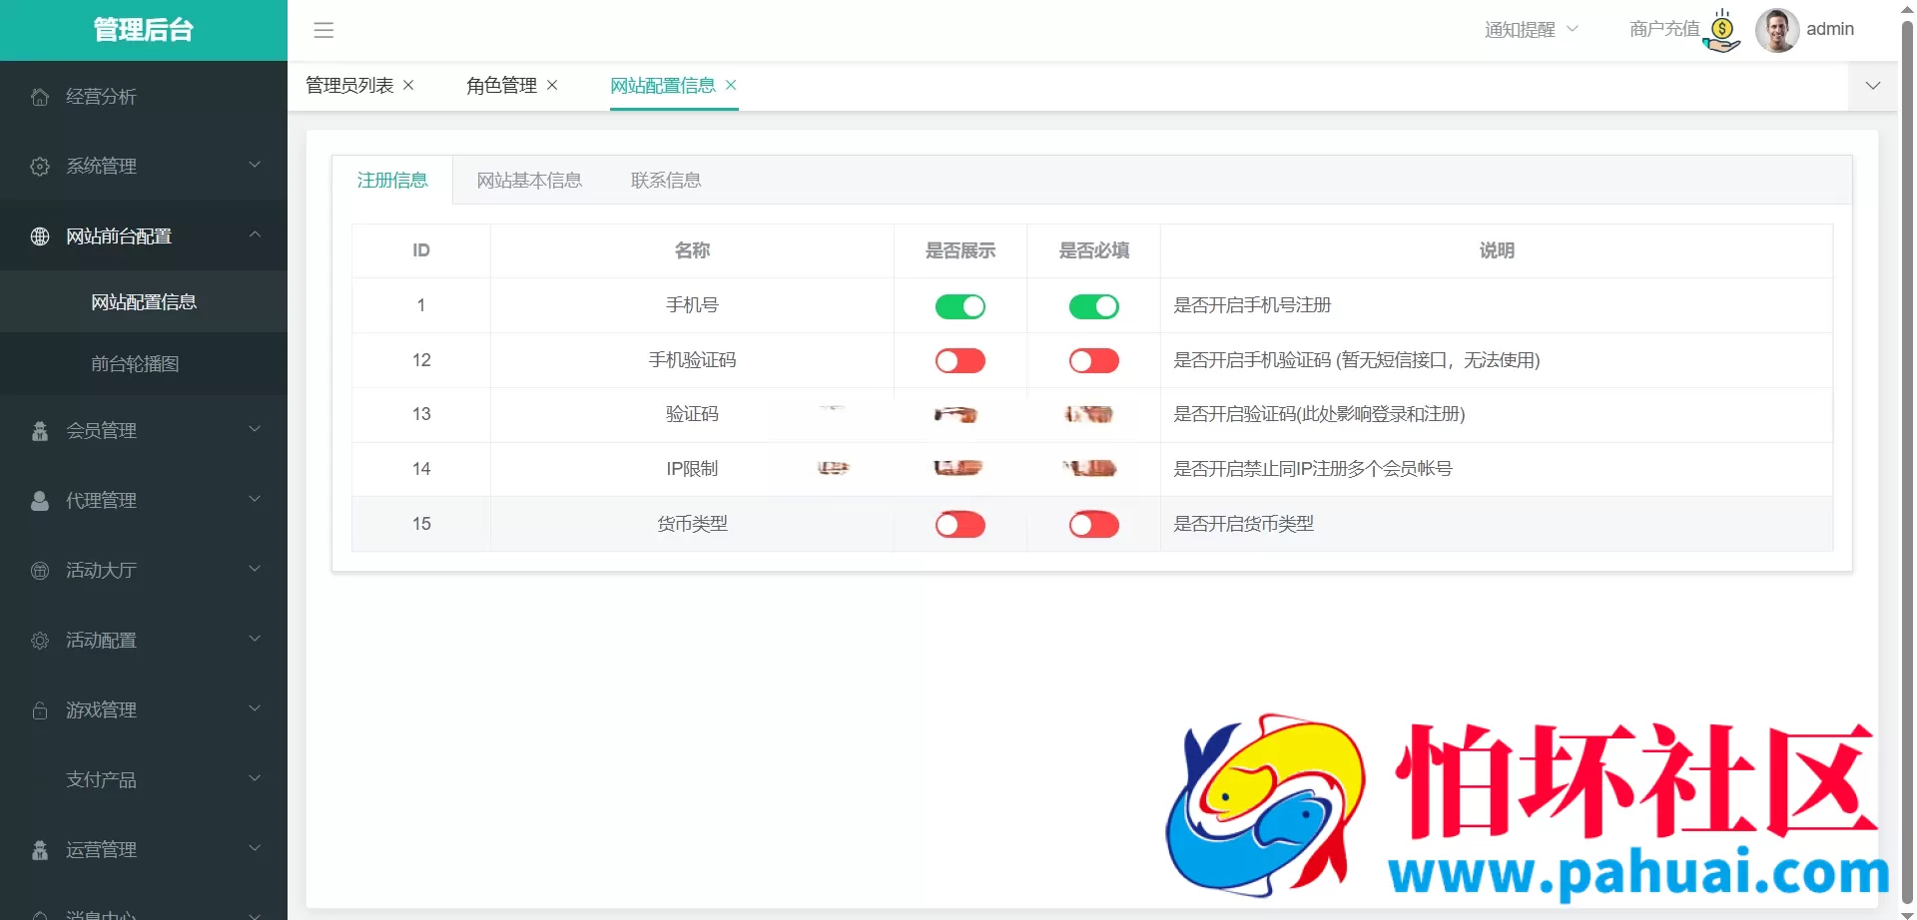Click the 商户充值 money hand icon
The height and width of the screenshot is (920, 1917).
pyautogui.click(x=1722, y=31)
